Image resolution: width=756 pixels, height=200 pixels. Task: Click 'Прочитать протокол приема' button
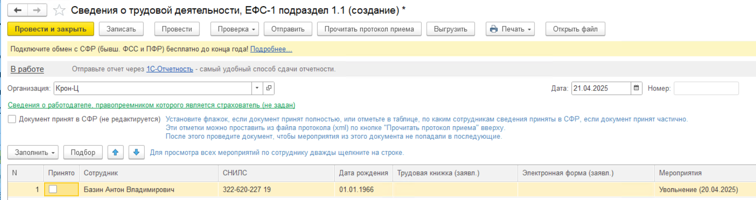pyautogui.click(x=369, y=29)
